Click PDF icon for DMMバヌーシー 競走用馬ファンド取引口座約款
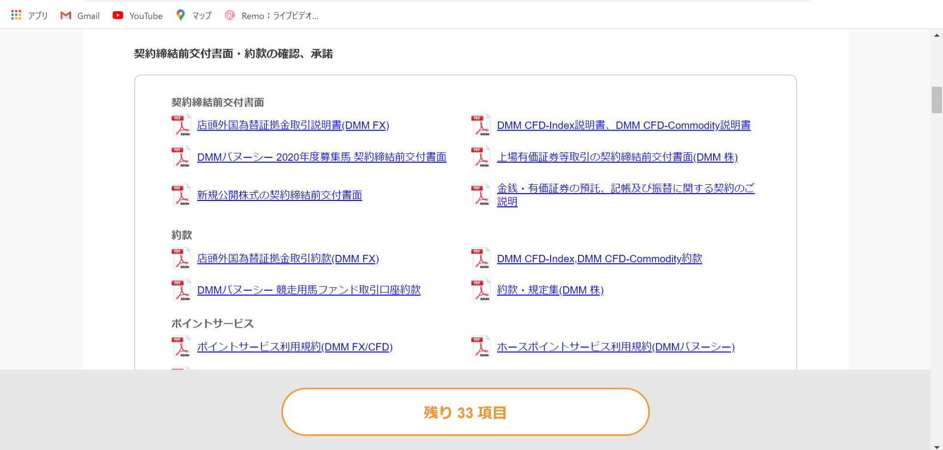Screen dimensions: 943x450 click(181, 290)
